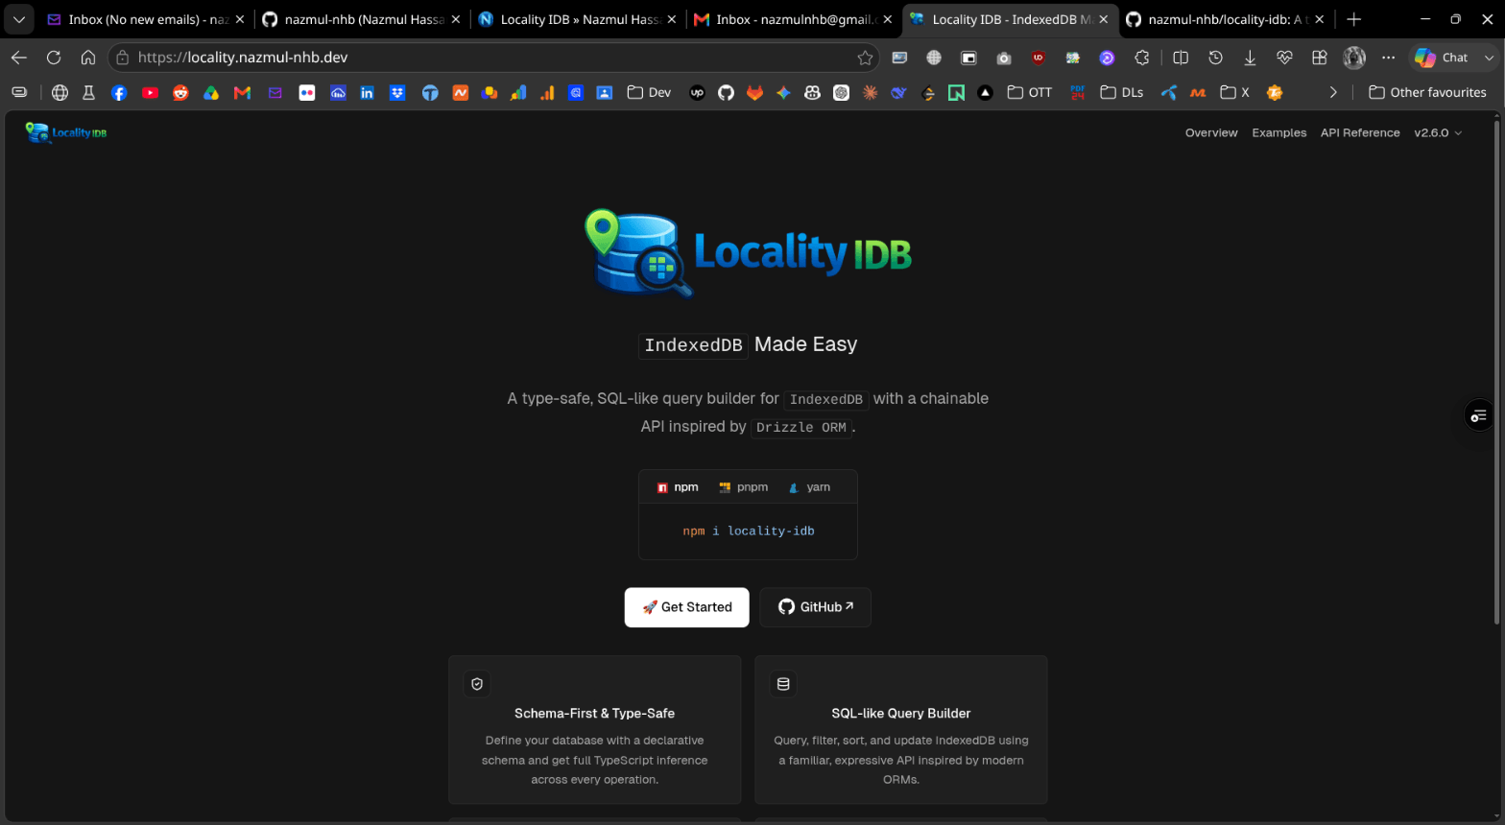Open the X favourites folder
Screen dimensions: 1505x825
click(x=1234, y=93)
